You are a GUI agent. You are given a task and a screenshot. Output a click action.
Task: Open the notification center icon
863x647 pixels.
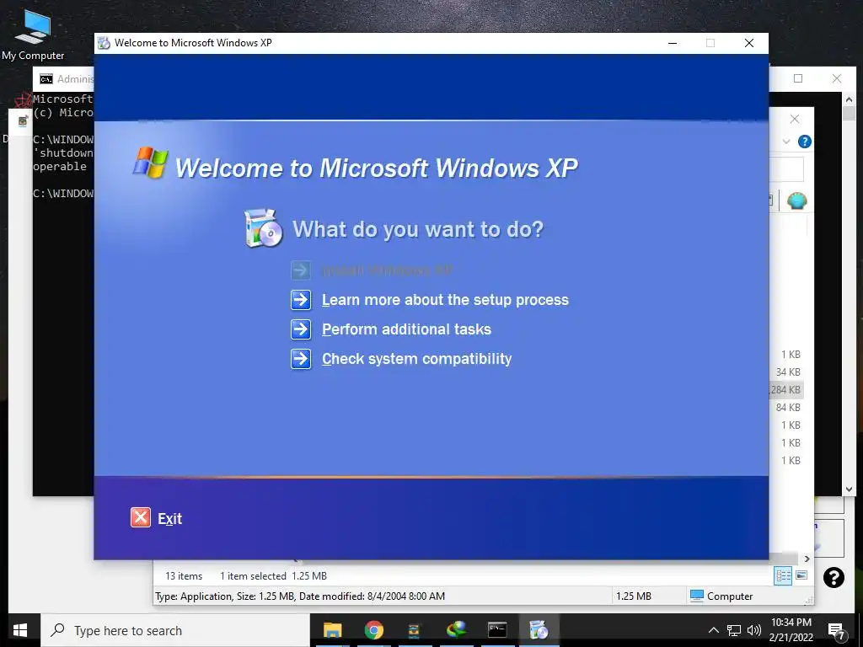[837, 631]
